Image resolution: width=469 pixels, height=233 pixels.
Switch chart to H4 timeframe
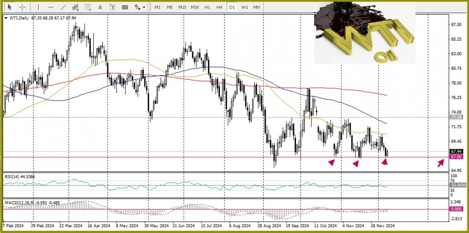pyautogui.click(x=219, y=7)
